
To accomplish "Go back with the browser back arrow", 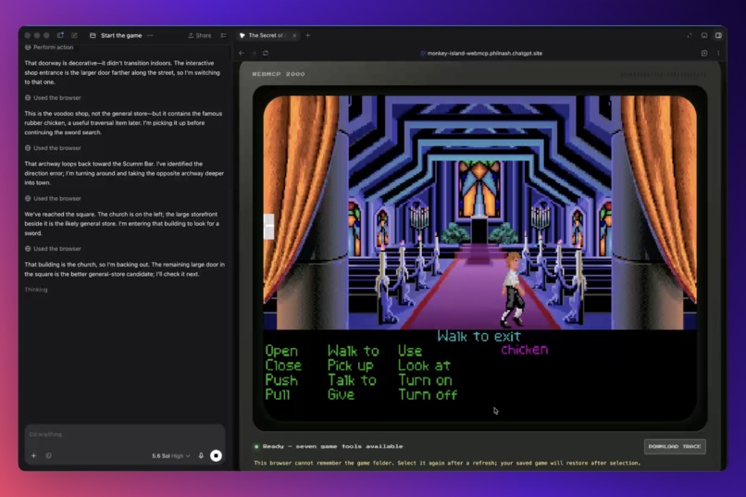I will pyautogui.click(x=242, y=54).
